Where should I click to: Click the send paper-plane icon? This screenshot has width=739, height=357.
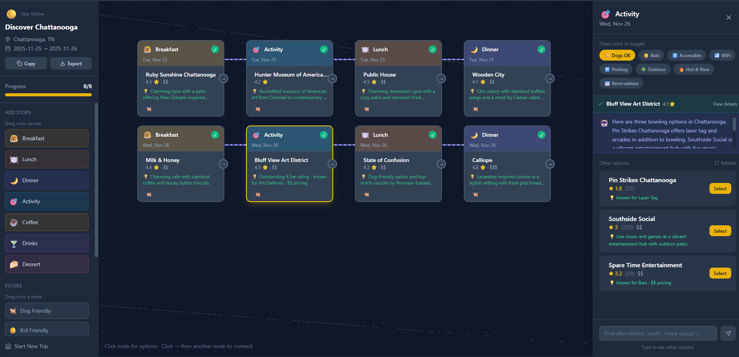(x=728, y=333)
